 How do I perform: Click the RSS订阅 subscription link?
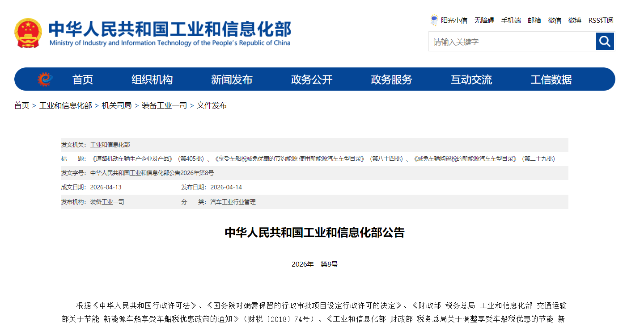tap(601, 20)
